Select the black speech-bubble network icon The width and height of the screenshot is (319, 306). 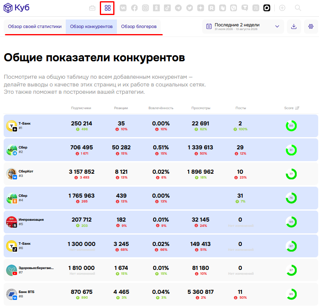[267, 8]
